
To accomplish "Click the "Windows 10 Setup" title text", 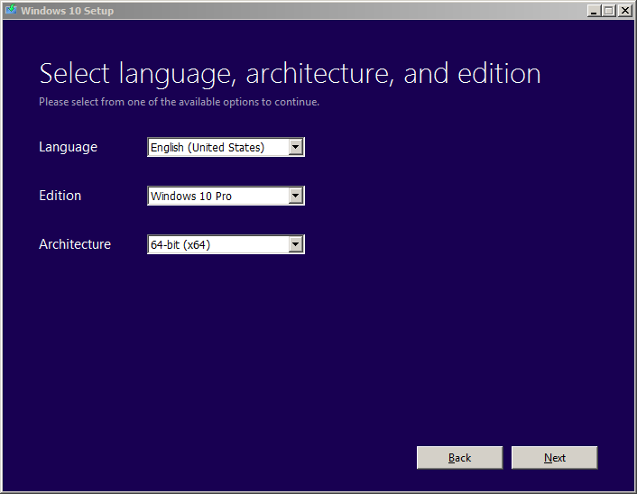I will click(68, 11).
